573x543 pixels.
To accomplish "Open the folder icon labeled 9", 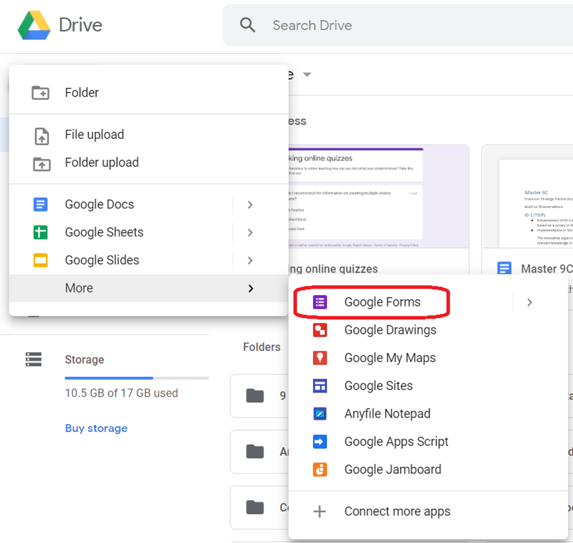I will [x=255, y=396].
